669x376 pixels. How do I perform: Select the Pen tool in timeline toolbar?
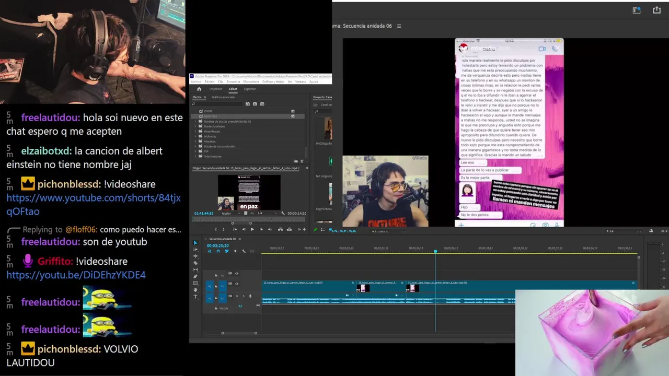click(195, 276)
